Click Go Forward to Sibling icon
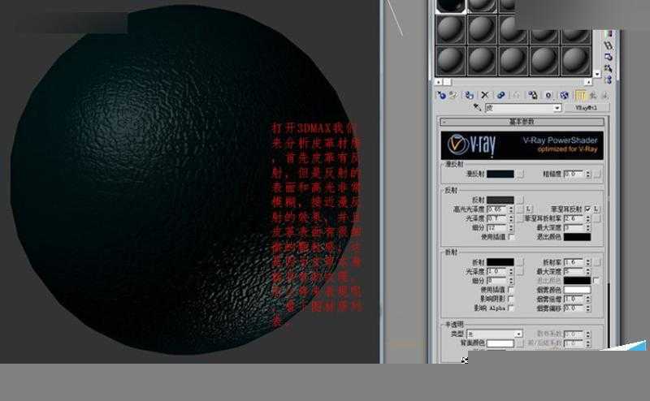This screenshot has width=650, height=401. coord(604,96)
